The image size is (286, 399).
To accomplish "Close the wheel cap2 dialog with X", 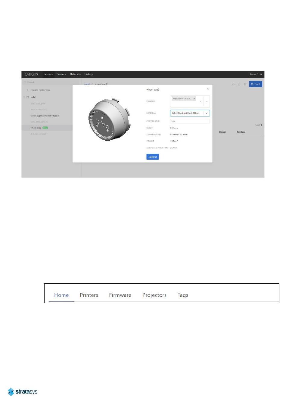I will click(x=208, y=89).
